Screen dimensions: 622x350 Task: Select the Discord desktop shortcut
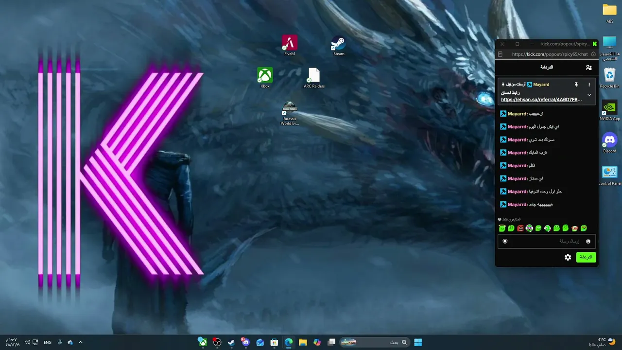pyautogui.click(x=609, y=143)
